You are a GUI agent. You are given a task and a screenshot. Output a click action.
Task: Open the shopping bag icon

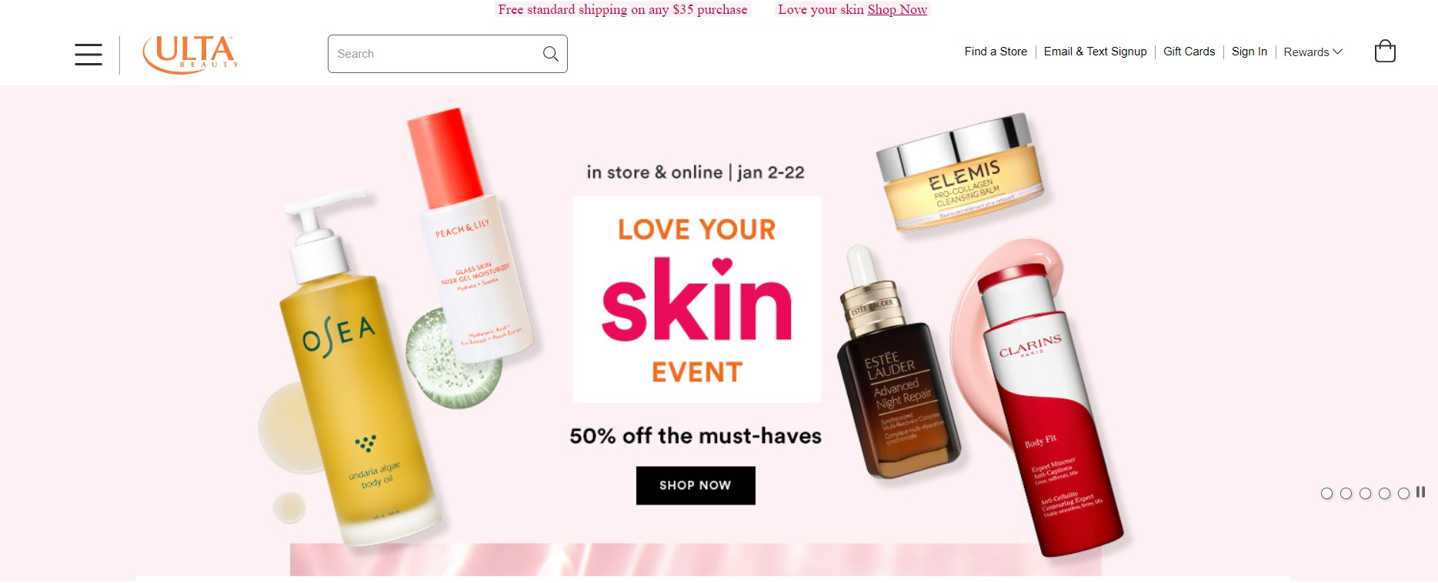coord(1385,52)
